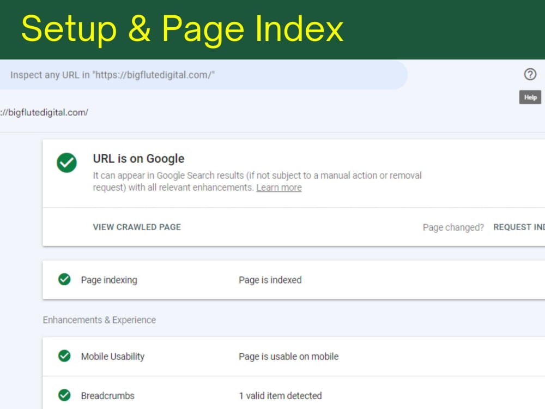This screenshot has width=545, height=409.
Task: Click the 'Setup & Page Index' title
Action: coord(182,29)
